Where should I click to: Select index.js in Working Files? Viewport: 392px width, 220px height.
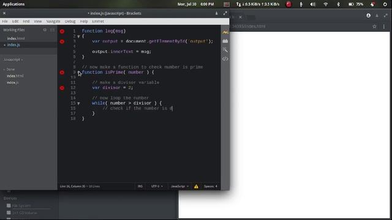tap(13, 45)
